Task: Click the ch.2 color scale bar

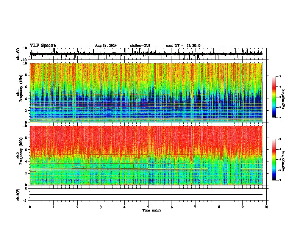Action: point(274,160)
